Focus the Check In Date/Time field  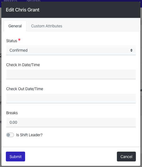click(71, 74)
